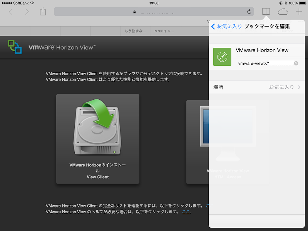Image resolution: width=308 pixels, height=231 pixels.
Task: Click the hard drive download icon
Action: point(97,127)
